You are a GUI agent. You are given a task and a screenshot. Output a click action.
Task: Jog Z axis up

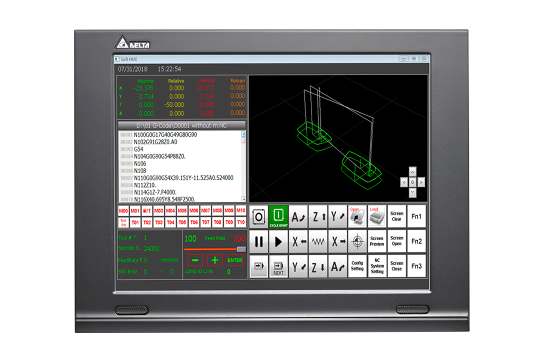click(318, 217)
